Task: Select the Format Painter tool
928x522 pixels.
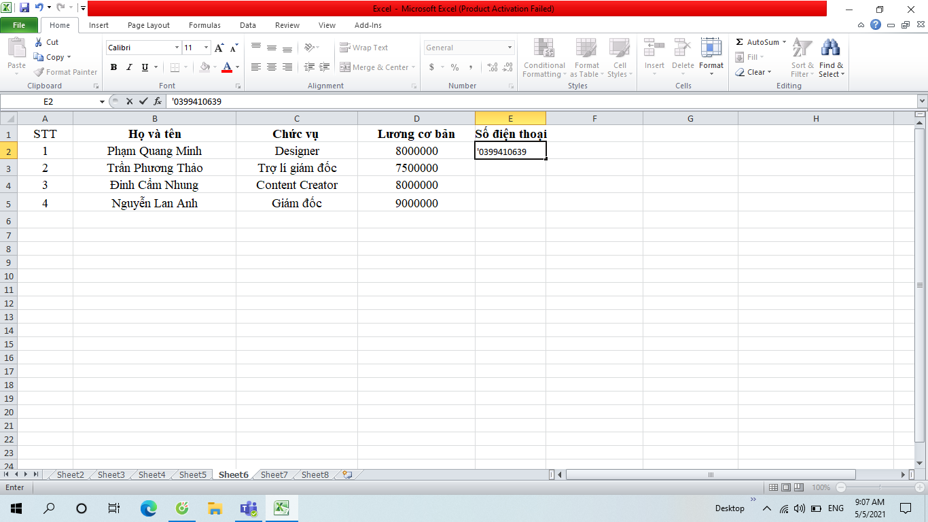Action: (x=65, y=72)
